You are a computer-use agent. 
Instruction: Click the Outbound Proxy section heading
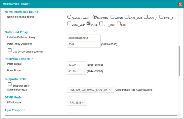16,32
